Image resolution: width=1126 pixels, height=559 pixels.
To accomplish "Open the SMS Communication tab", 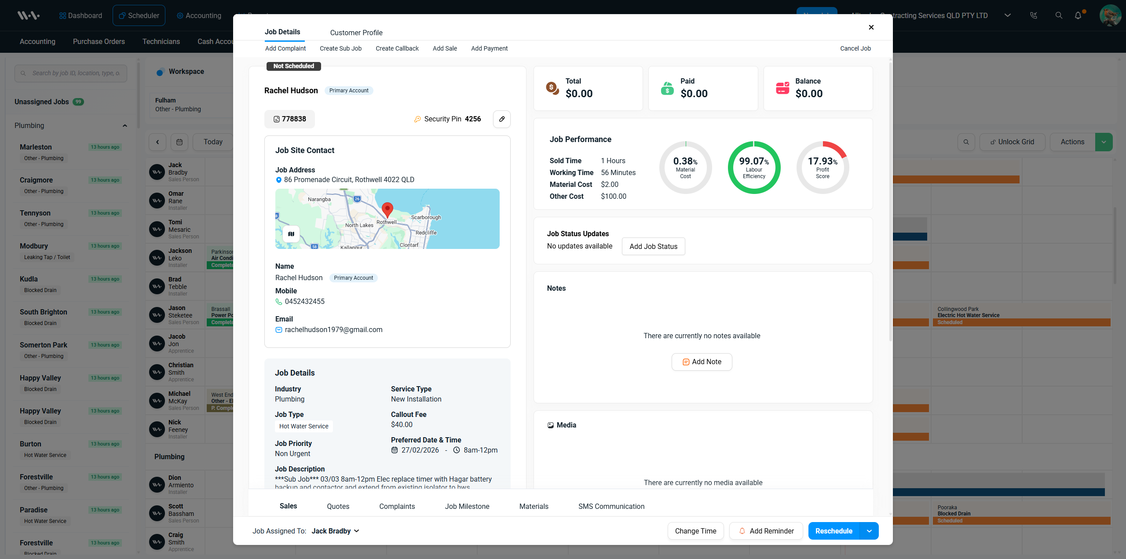I will point(611,506).
